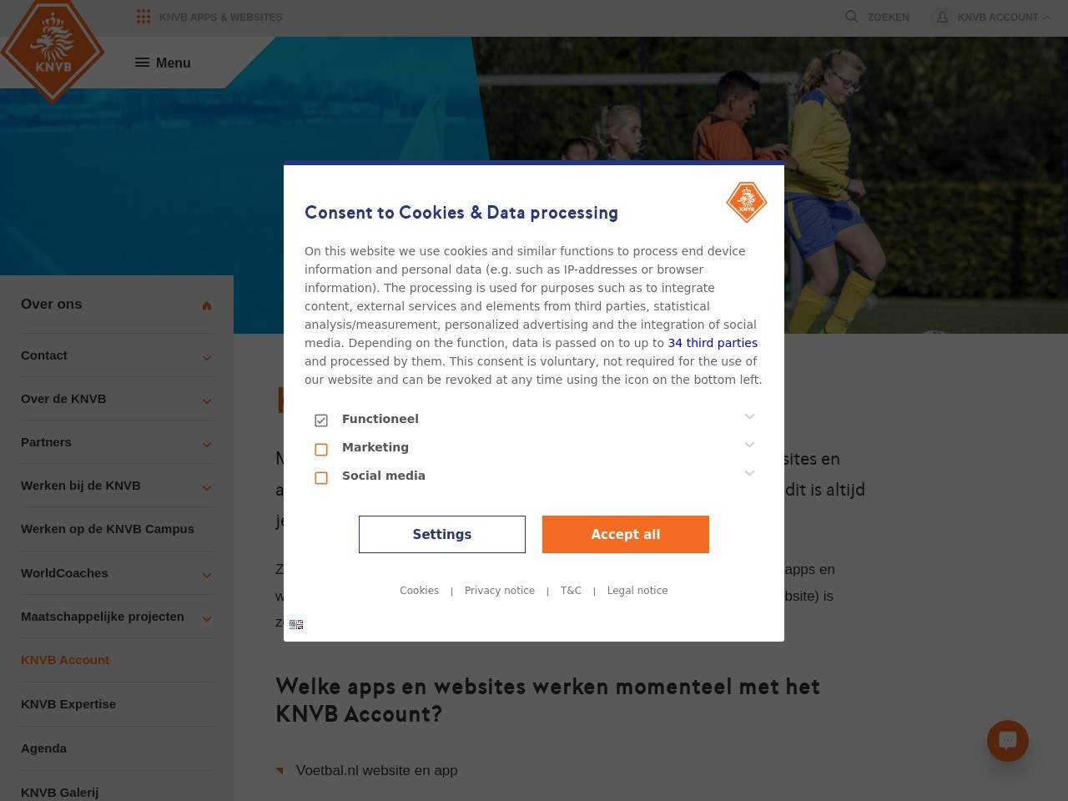Expand the Contact sidebar submenu

[207, 358]
